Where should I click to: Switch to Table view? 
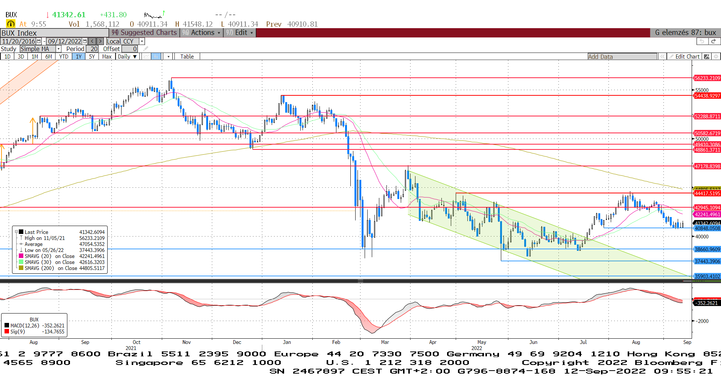click(x=187, y=56)
